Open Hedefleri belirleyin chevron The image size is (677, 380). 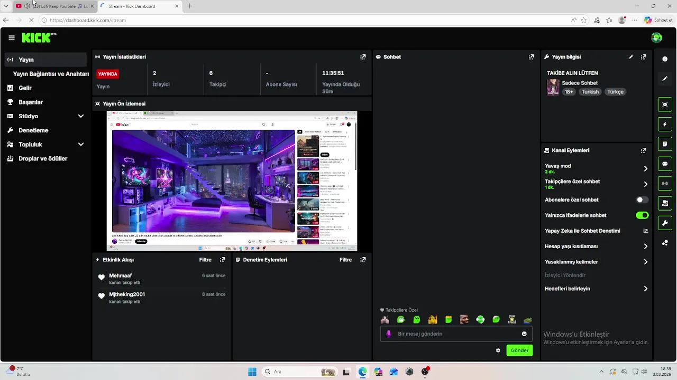coord(645,289)
